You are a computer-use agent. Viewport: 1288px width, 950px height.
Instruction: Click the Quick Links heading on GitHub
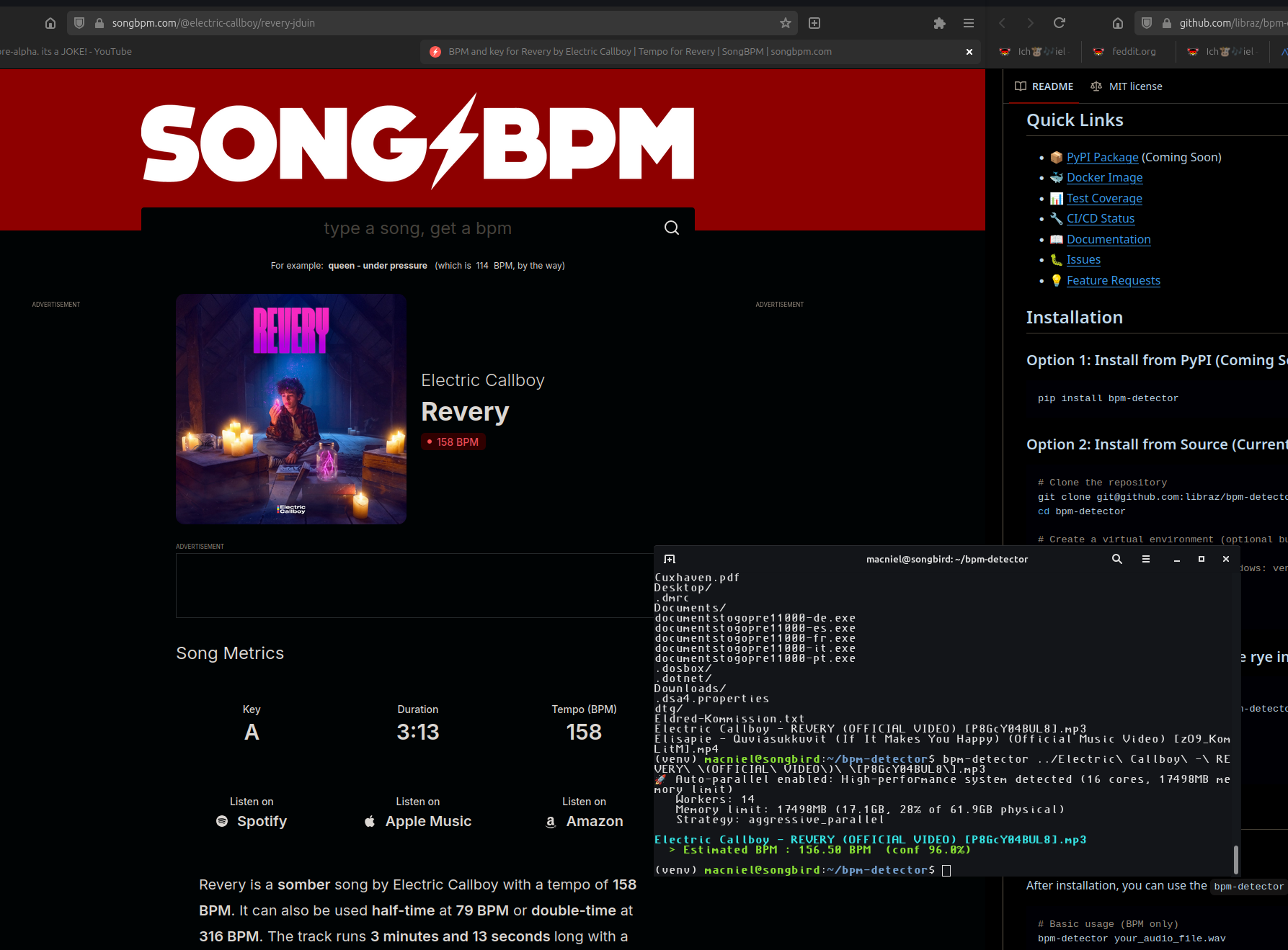click(1075, 120)
